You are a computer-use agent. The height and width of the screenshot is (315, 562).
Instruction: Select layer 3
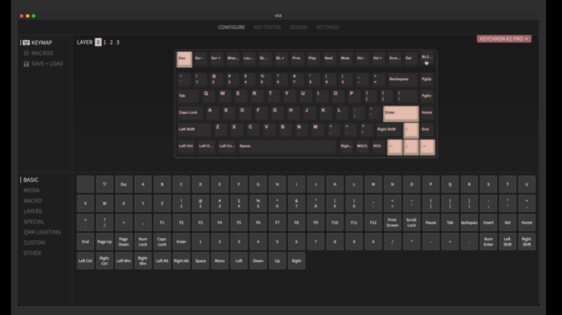coord(117,42)
